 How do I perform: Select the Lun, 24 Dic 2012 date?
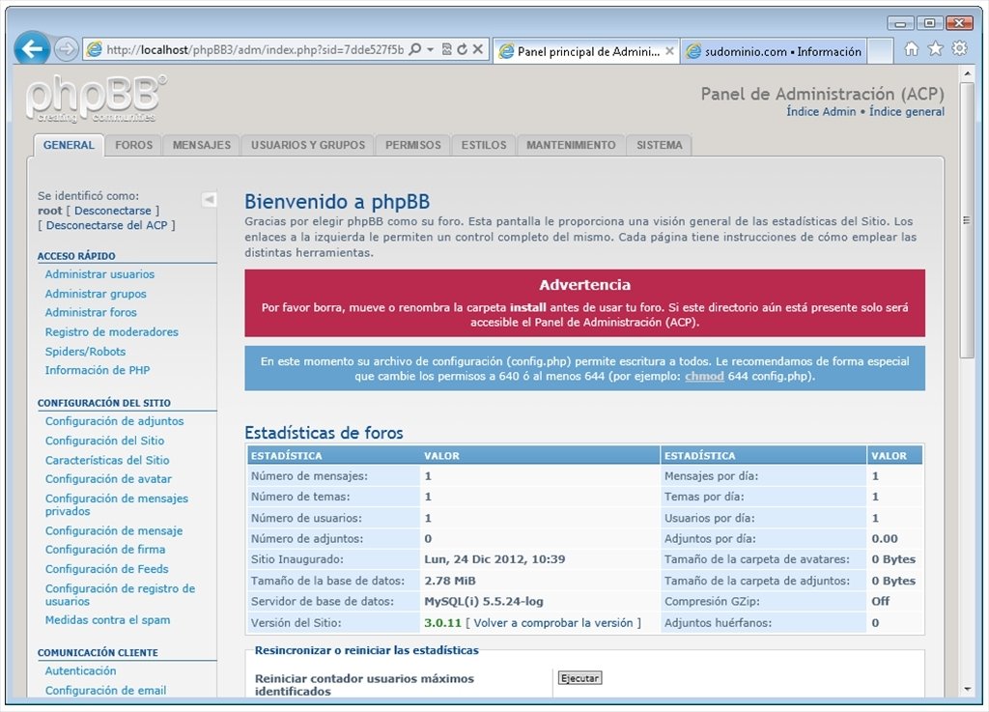[494, 559]
